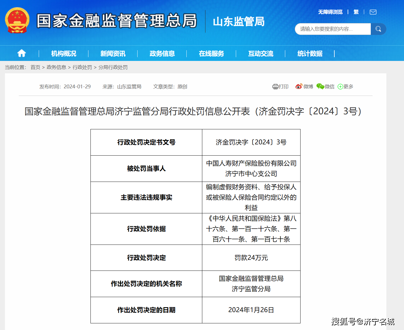Click 微信 share label
The image size is (404, 330).
[x=329, y=87]
